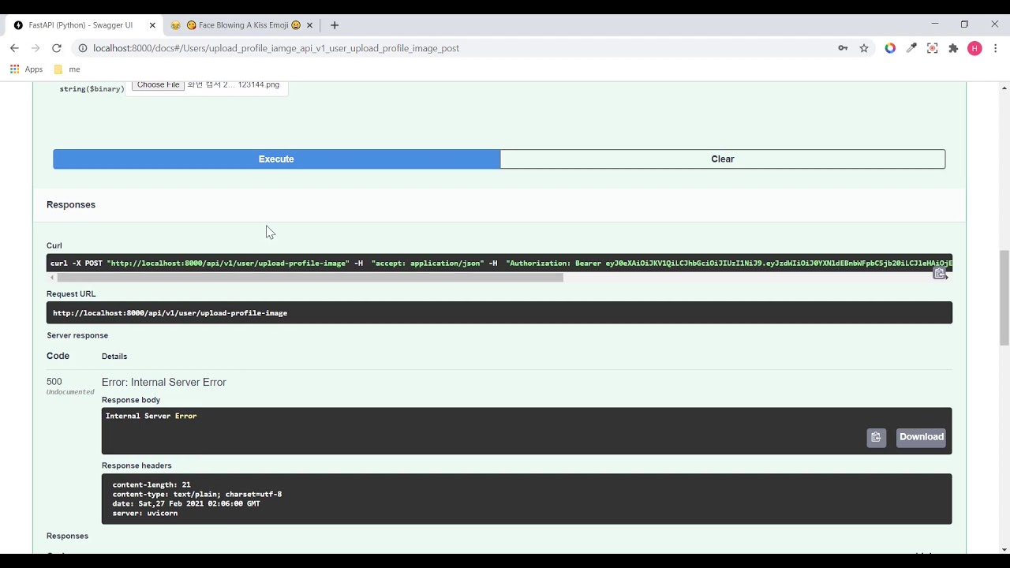The height and width of the screenshot is (568, 1010).
Task: Go forward in browser history
Action: coord(36,48)
